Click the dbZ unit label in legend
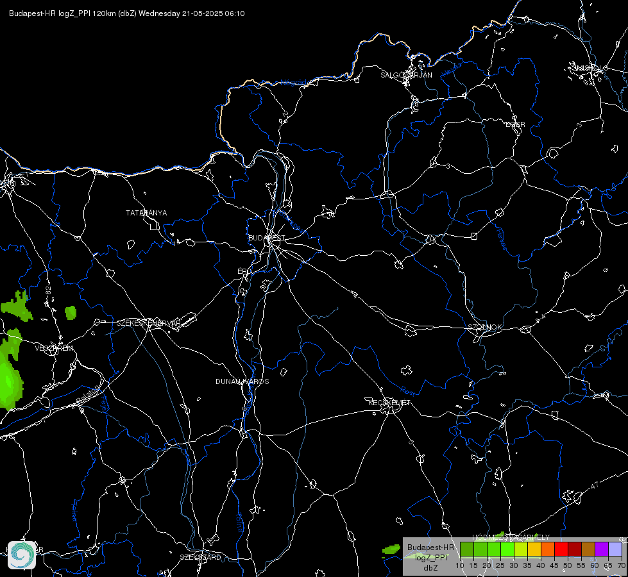Viewport: 628px width, 577px height. coord(430,568)
